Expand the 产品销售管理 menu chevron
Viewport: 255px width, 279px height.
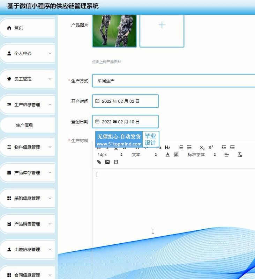click(50, 224)
